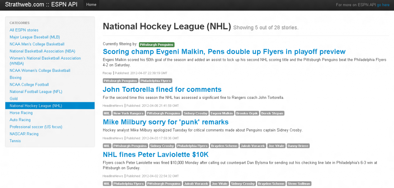394x188 pixels.
Task: Open the Home navigation tab
Action: click(91, 5)
